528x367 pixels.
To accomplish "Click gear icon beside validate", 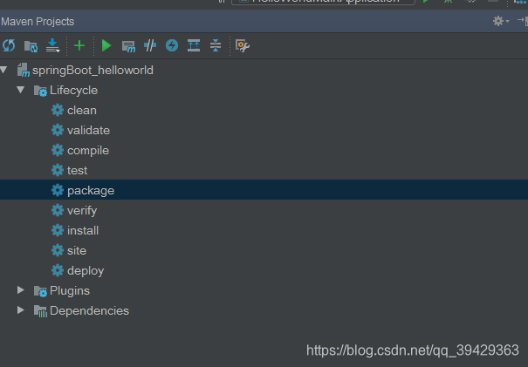I will (58, 130).
